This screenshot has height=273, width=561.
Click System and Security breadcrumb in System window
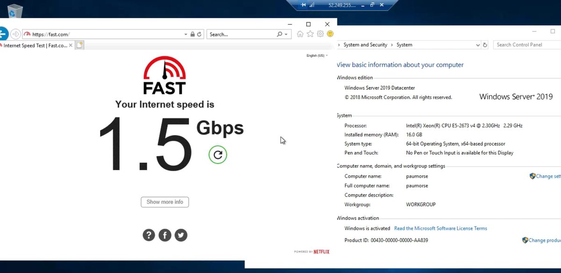coord(365,45)
